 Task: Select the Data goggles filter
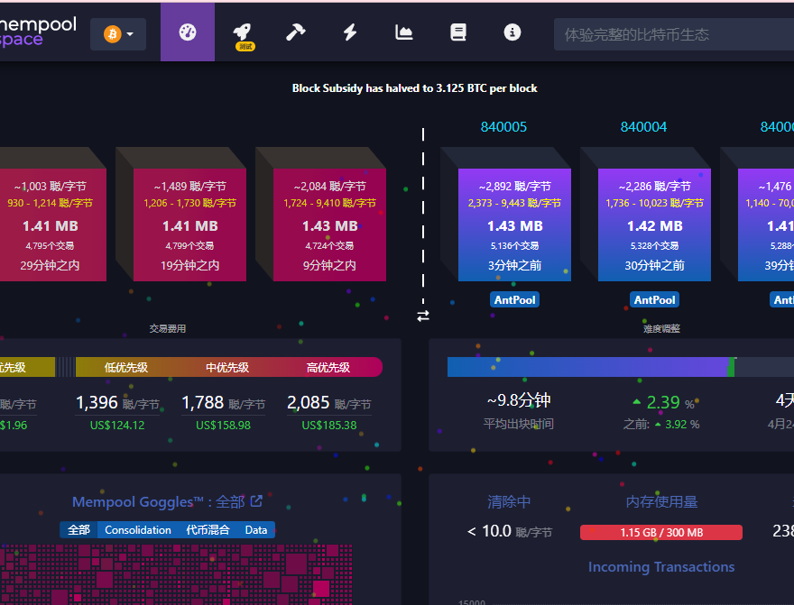click(255, 529)
